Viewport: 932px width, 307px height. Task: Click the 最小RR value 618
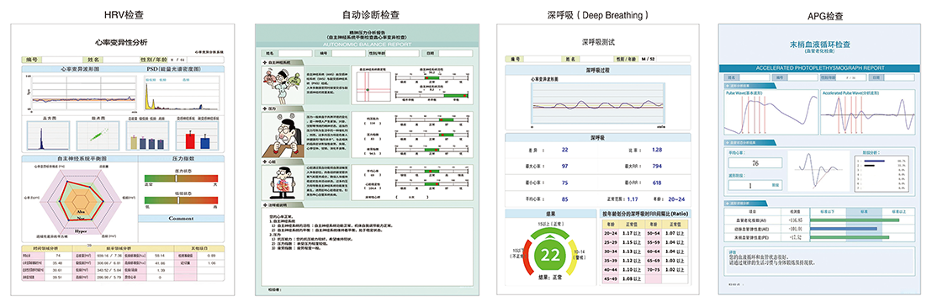coord(657,183)
